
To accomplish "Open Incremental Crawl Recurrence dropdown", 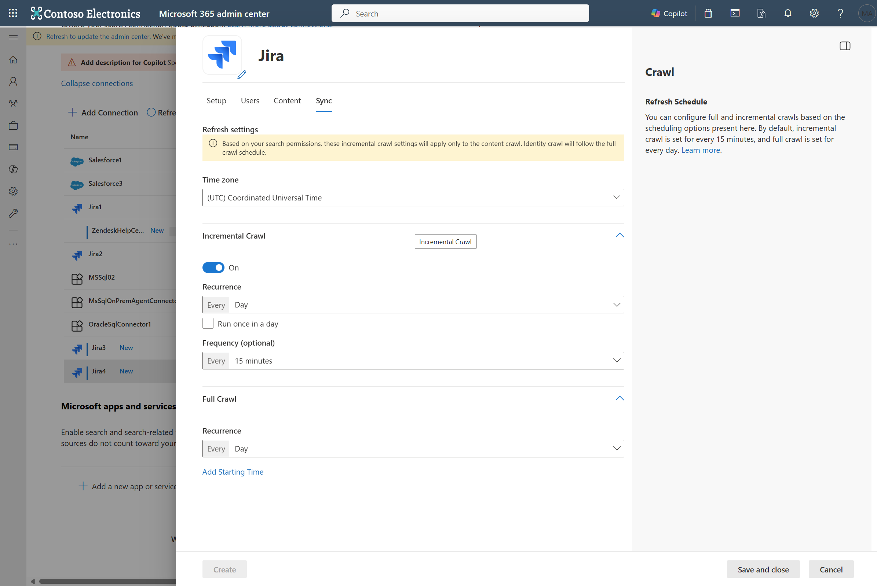I will (x=413, y=305).
